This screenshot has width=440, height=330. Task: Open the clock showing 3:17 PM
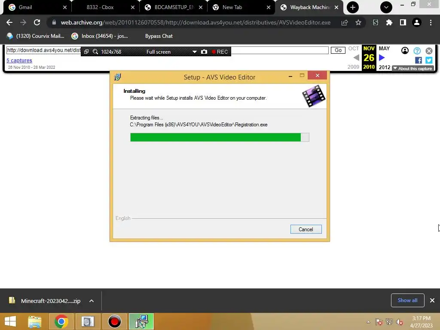(421, 322)
